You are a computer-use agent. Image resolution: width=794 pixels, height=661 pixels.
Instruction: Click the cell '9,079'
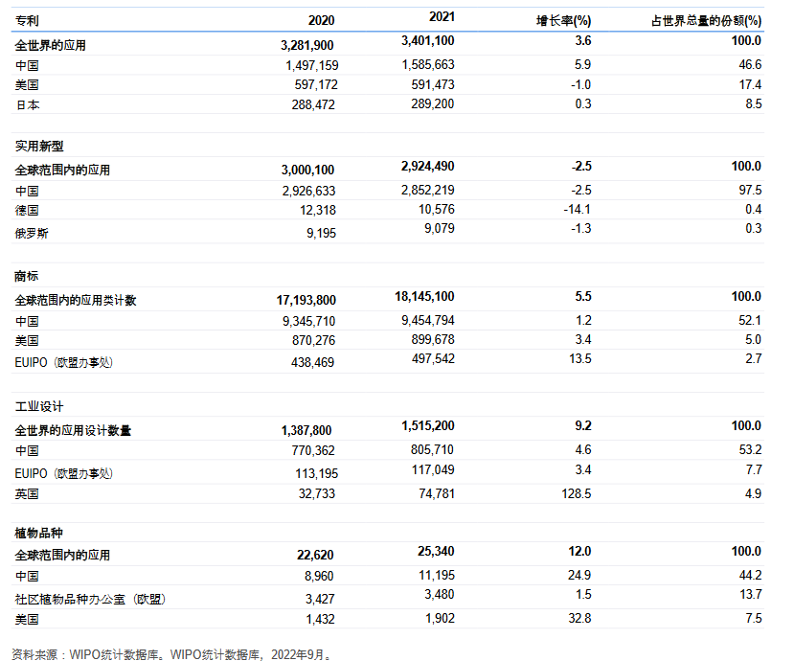pos(440,228)
